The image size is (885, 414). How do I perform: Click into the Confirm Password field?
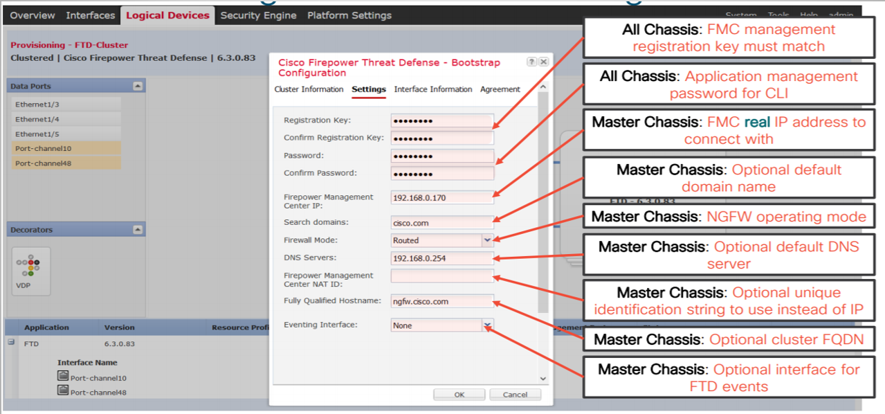click(442, 173)
